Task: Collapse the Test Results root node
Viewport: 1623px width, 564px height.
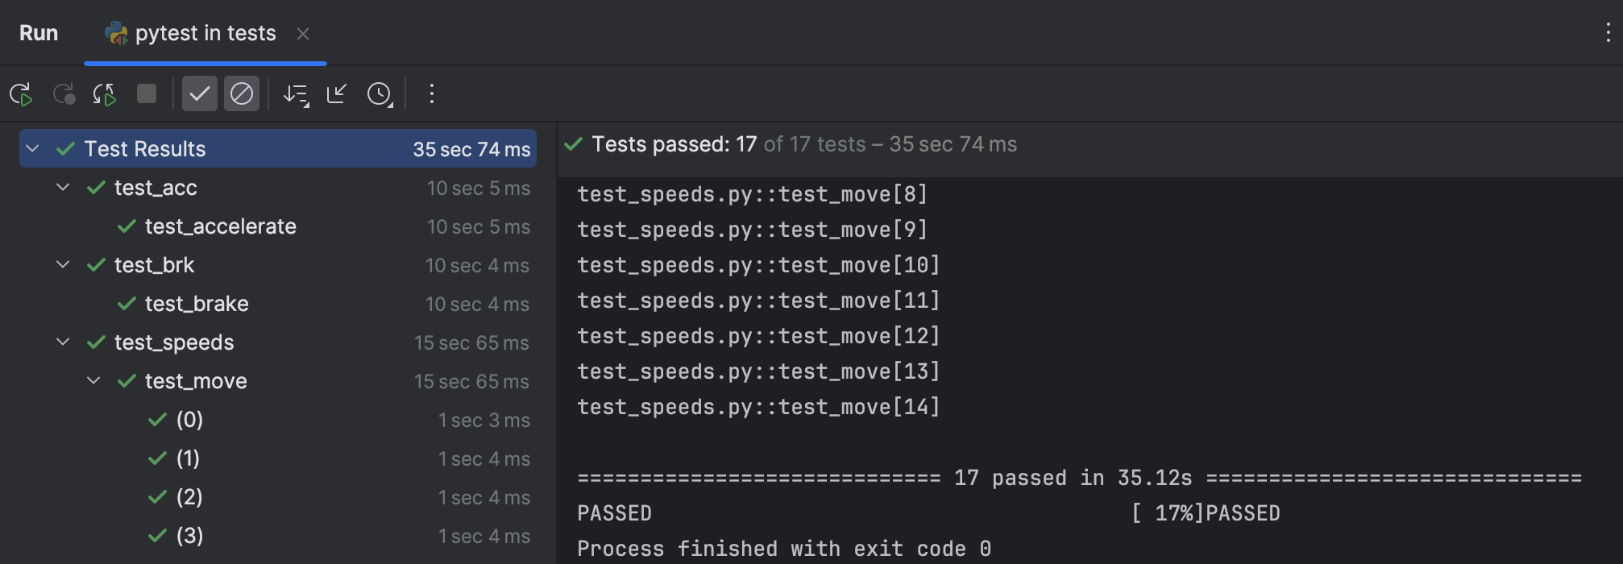Action: coord(31,148)
